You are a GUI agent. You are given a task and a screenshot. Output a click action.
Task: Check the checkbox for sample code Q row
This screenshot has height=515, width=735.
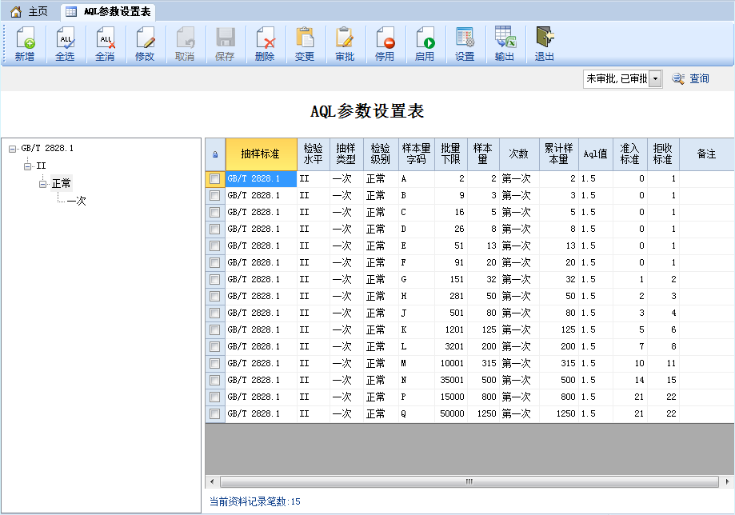coord(214,413)
